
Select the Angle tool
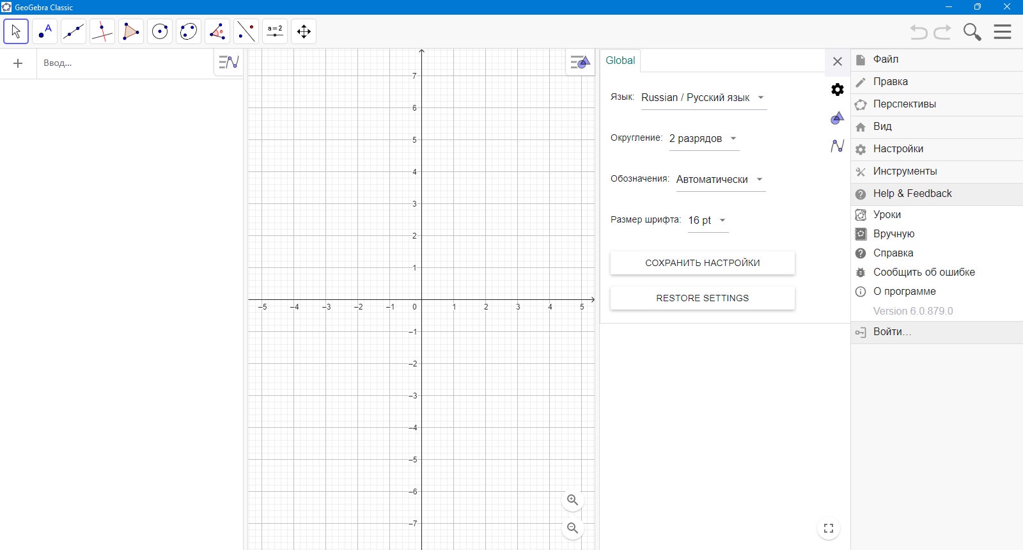point(217,31)
